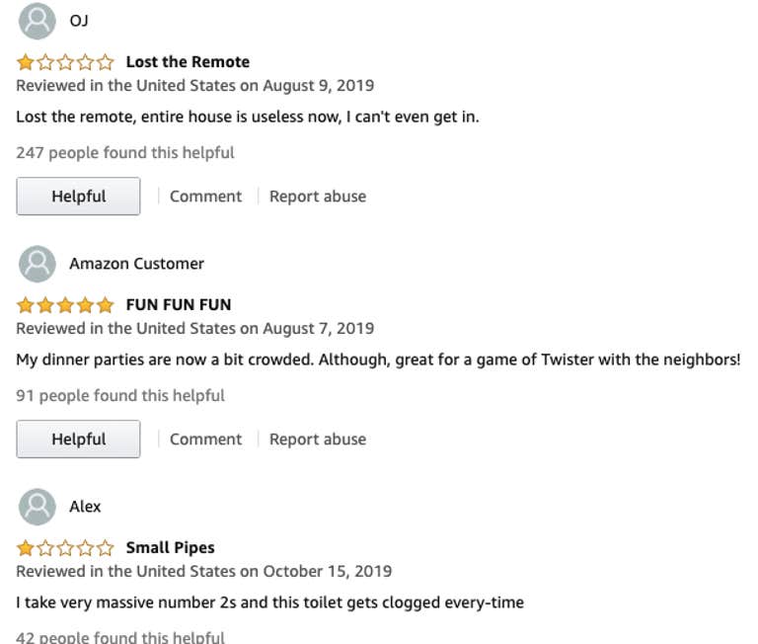Screen dimensions: 758x644
Task: Report abuse on OJ's review
Action: [318, 197]
